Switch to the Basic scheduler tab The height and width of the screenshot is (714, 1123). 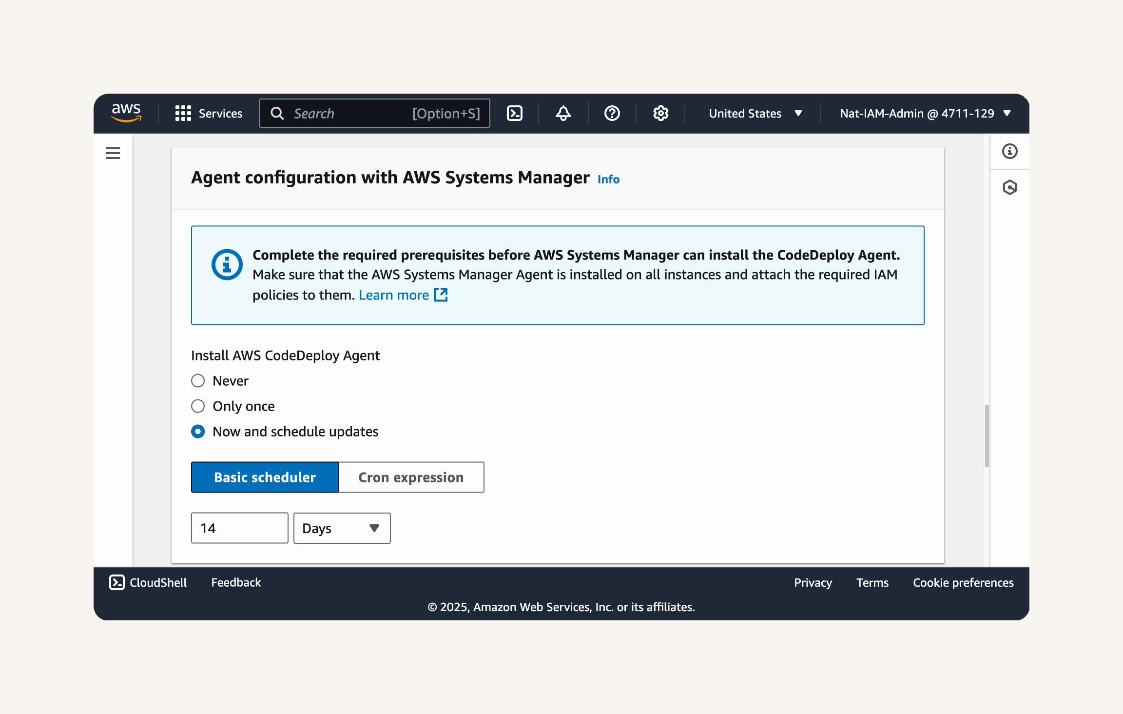click(x=265, y=477)
